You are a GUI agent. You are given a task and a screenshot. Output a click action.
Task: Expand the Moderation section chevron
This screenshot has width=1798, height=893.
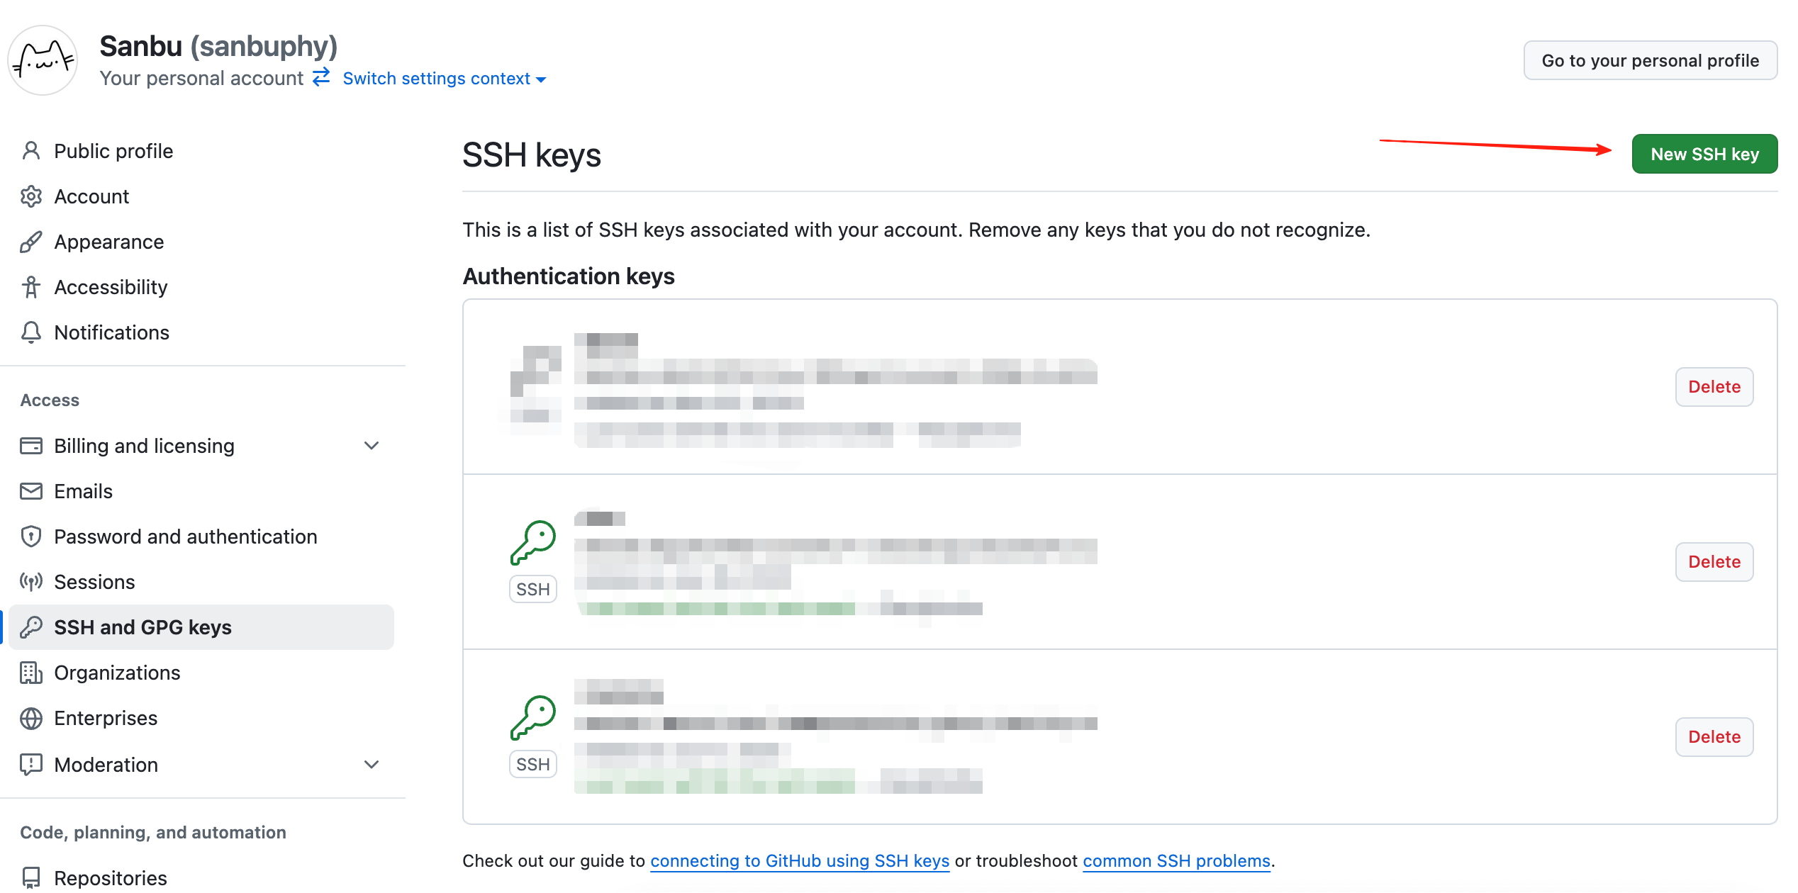coord(371,765)
